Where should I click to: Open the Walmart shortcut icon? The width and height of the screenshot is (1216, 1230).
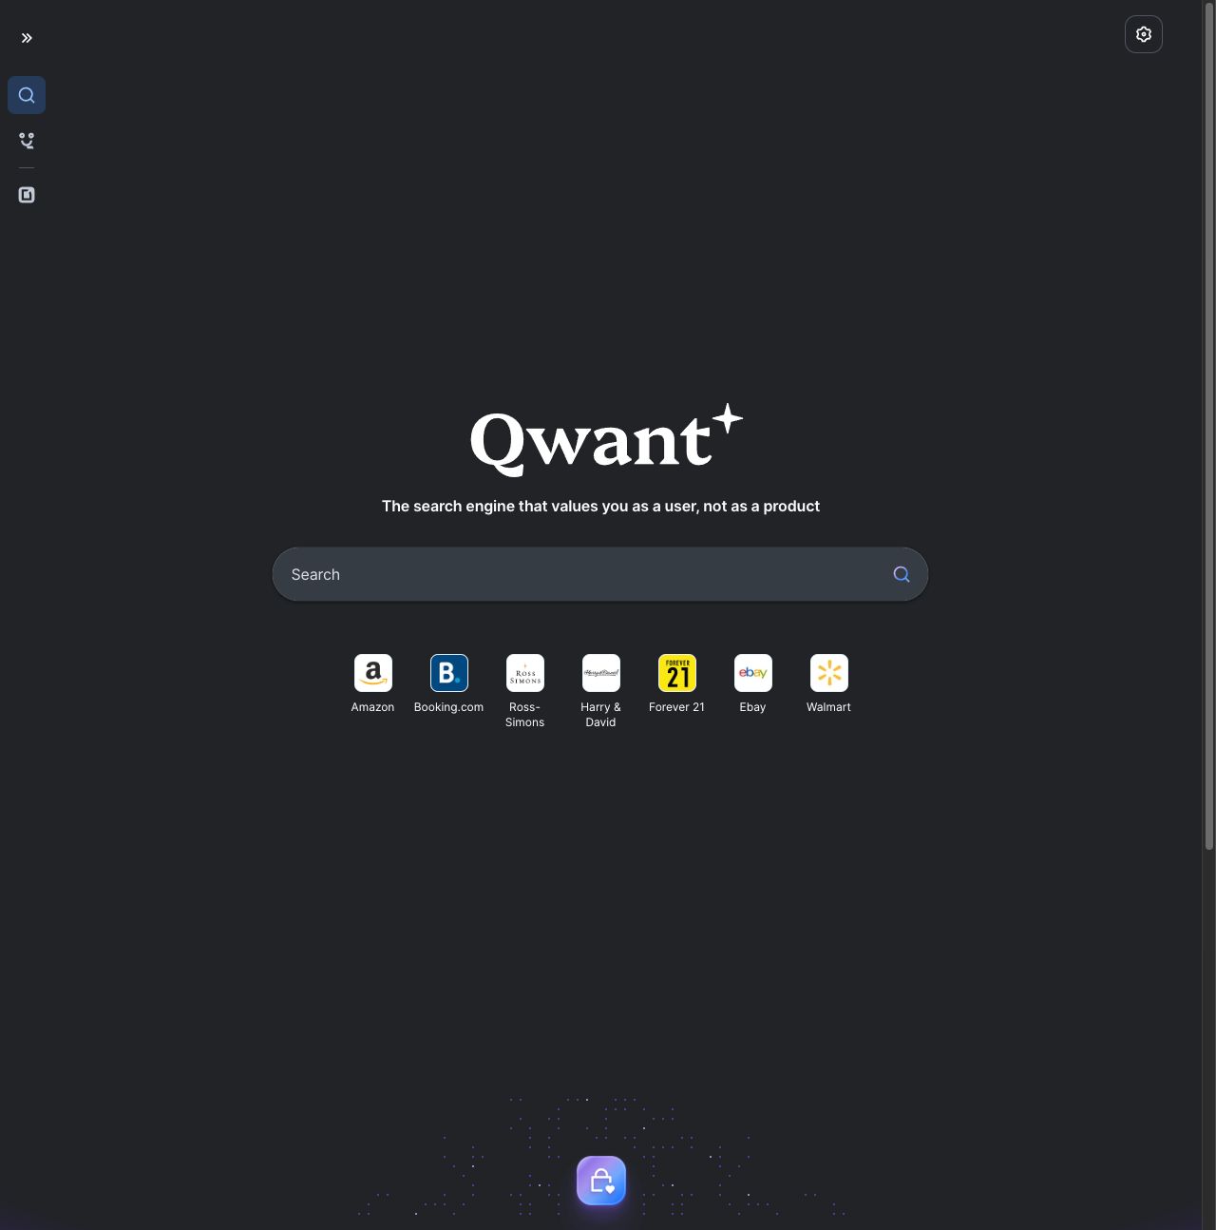click(829, 673)
